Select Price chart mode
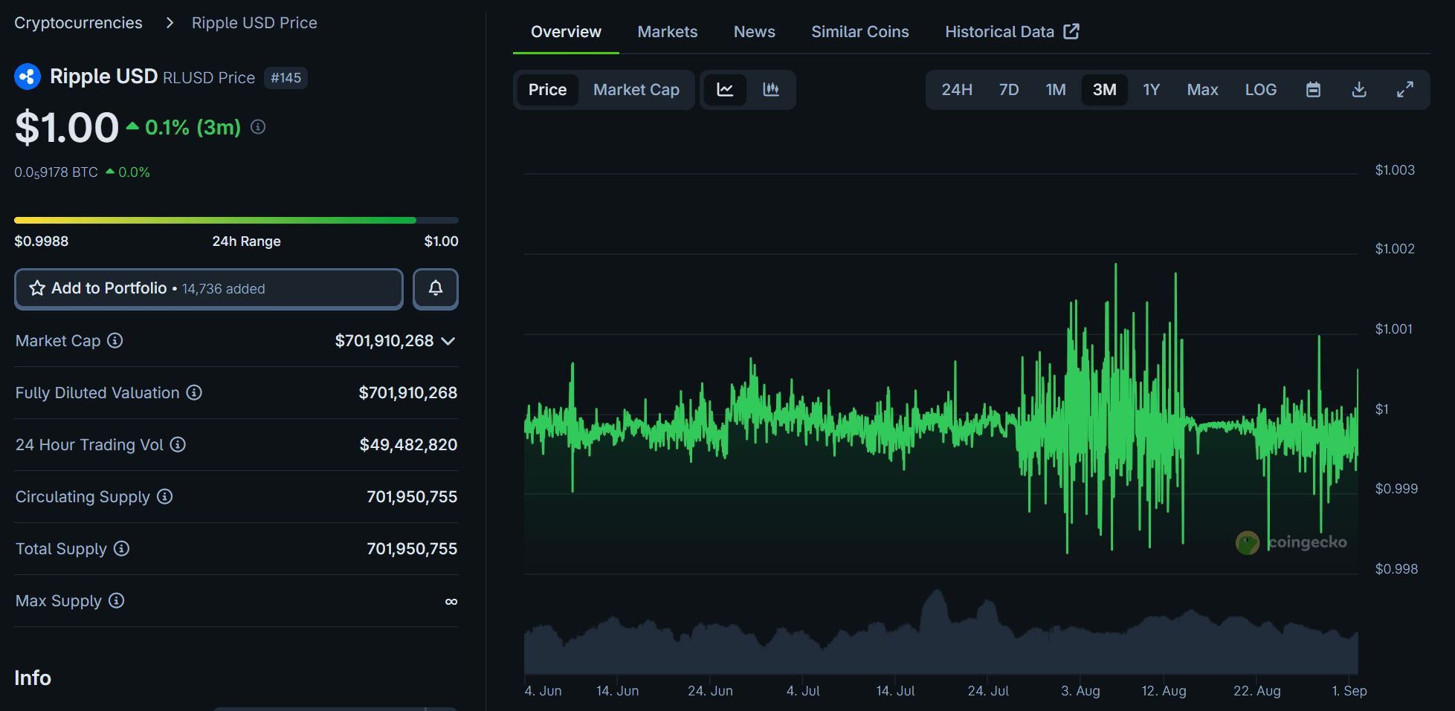The height and width of the screenshot is (711, 1455). 548,90
